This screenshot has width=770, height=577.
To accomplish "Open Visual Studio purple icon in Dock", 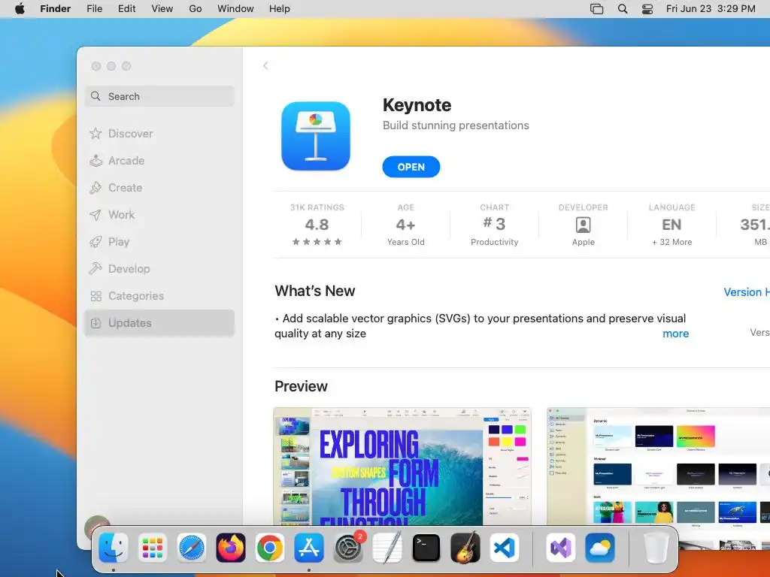I will tap(561, 548).
